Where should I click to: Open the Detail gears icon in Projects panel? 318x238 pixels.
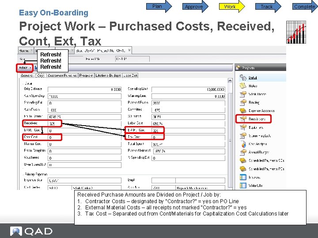tap(243, 77)
